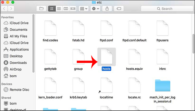Switch to icon view mode

52,9
